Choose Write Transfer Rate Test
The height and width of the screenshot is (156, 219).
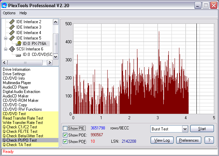(23, 123)
